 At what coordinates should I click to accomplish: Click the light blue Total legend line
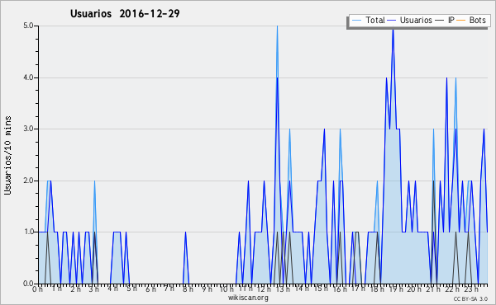coord(356,21)
